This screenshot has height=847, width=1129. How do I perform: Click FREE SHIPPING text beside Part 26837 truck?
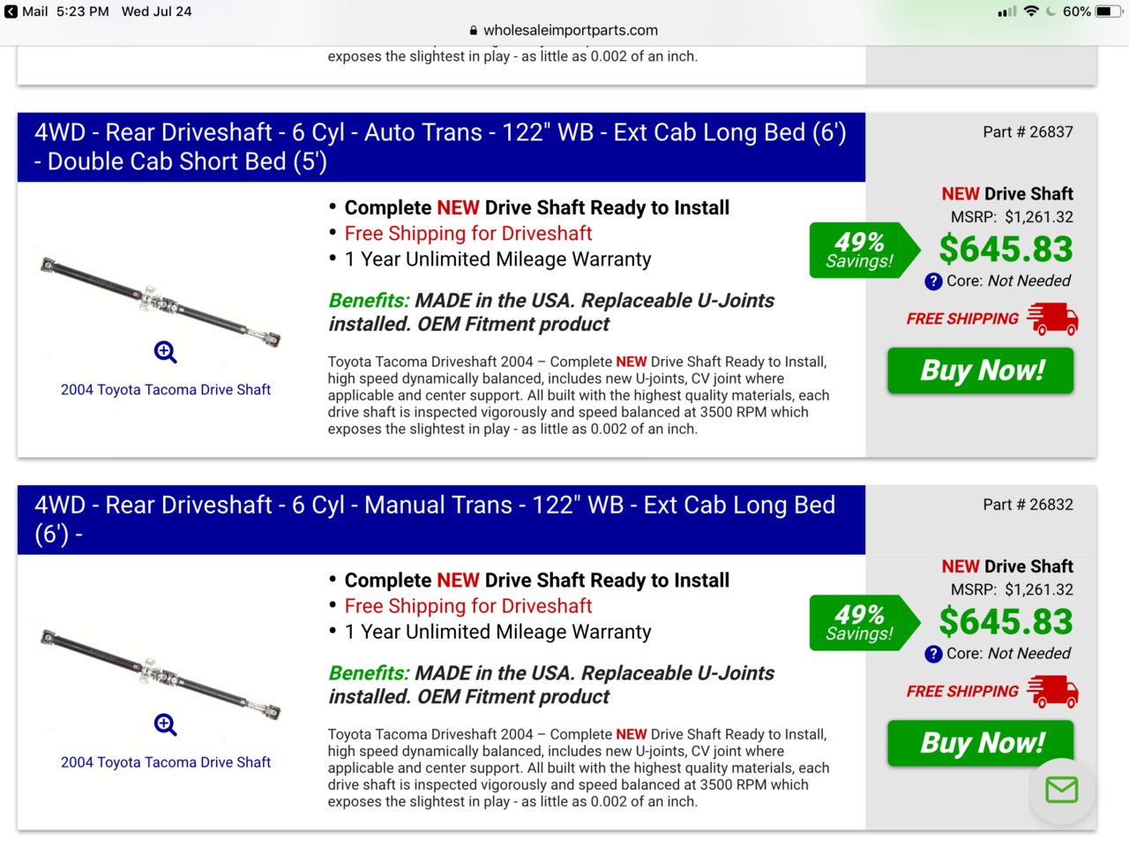pos(962,319)
